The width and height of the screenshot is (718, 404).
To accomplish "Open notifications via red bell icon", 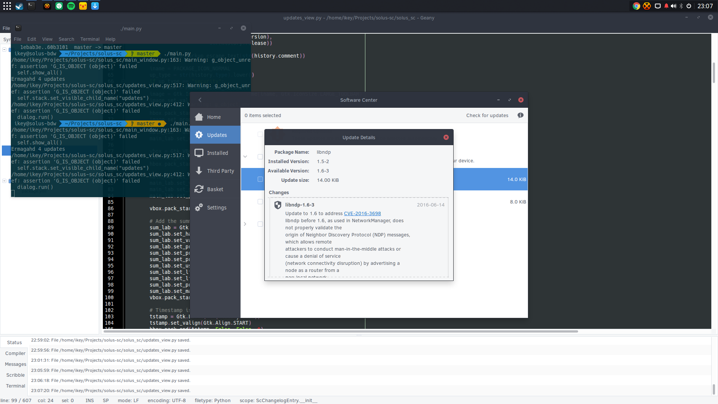I will click(666, 6).
